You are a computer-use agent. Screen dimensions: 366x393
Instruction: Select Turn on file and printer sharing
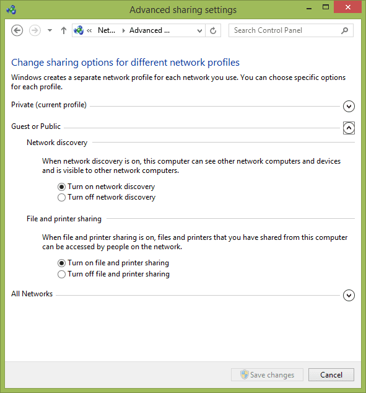click(113, 263)
